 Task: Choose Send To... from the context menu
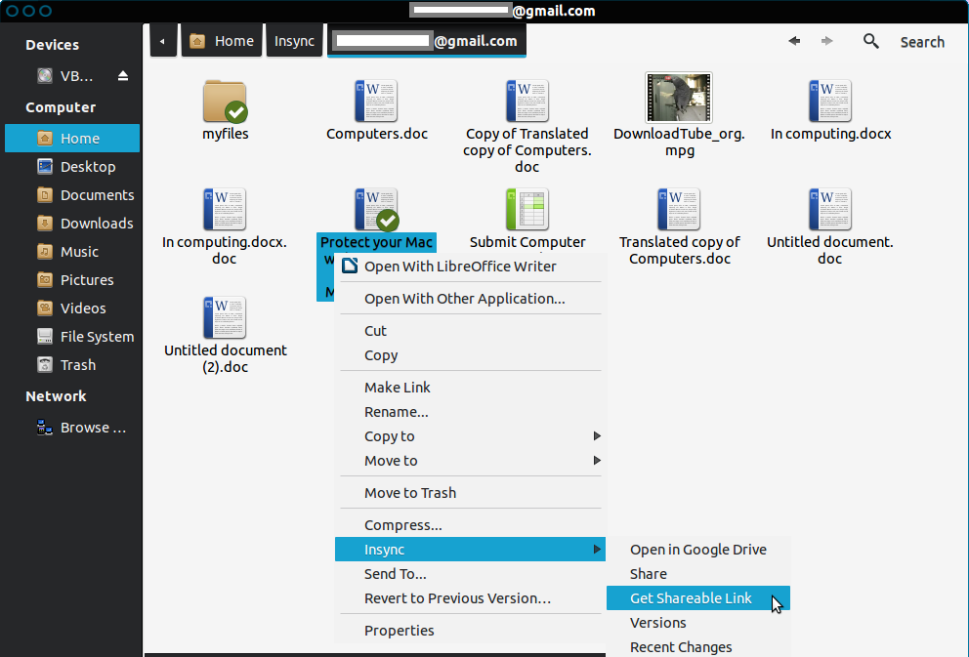[x=470, y=574]
